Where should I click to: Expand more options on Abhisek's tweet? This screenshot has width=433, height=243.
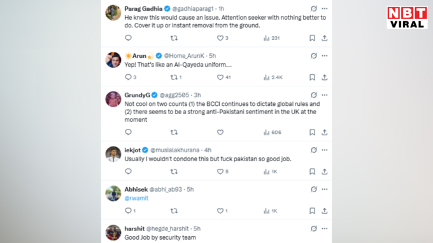click(325, 189)
